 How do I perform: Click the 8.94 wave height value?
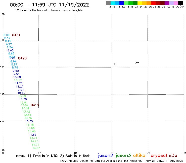(x=13, y=61)
